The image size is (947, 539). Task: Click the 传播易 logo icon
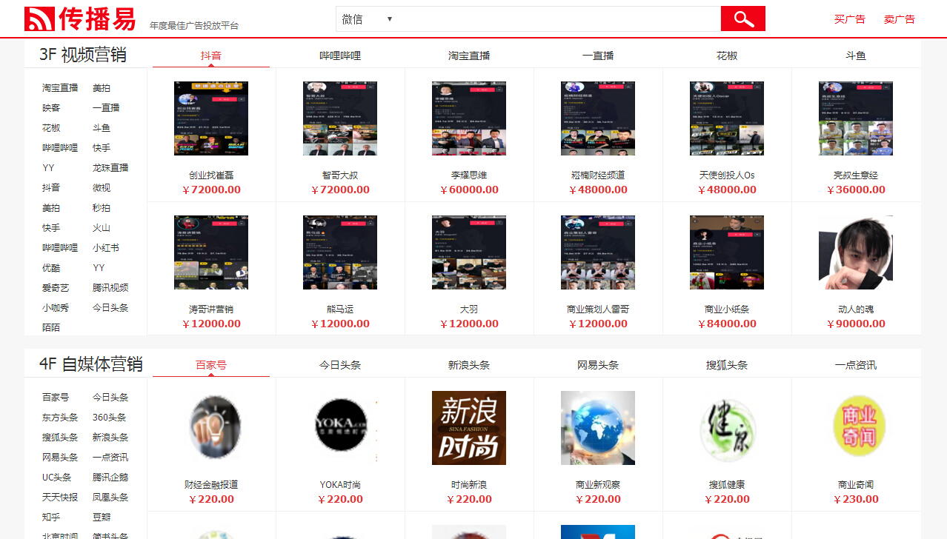(x=39, y=19)
